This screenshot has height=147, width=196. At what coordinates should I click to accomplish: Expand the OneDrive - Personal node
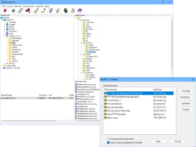click(2, 68)
